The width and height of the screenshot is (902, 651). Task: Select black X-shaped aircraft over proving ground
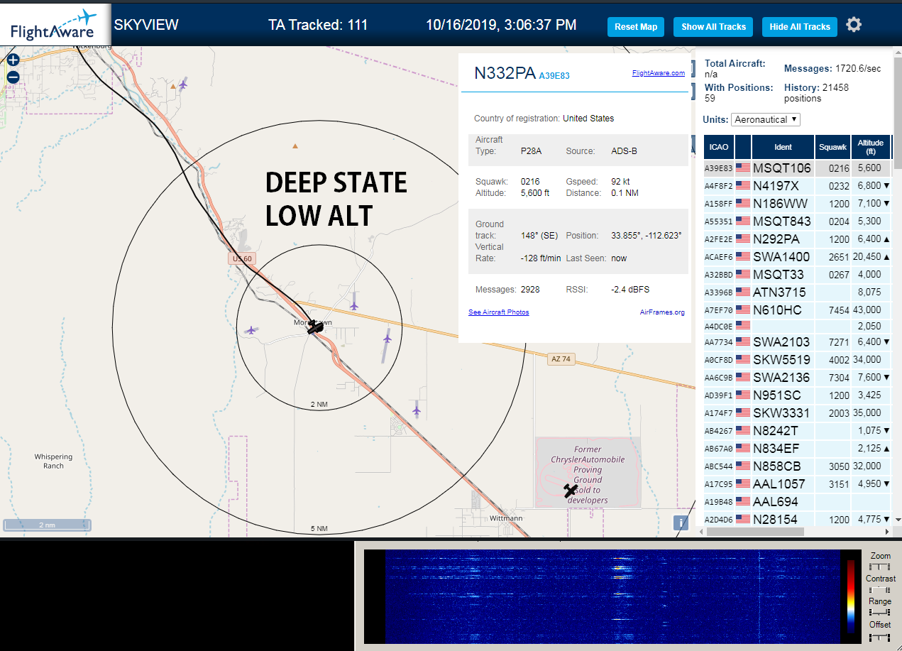click(x=570, y=491)
